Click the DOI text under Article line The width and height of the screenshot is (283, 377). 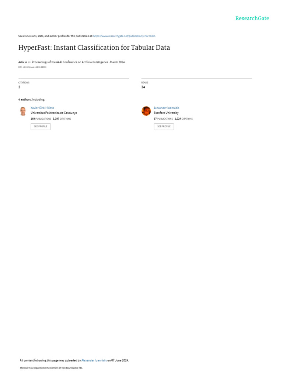(32, 67)
